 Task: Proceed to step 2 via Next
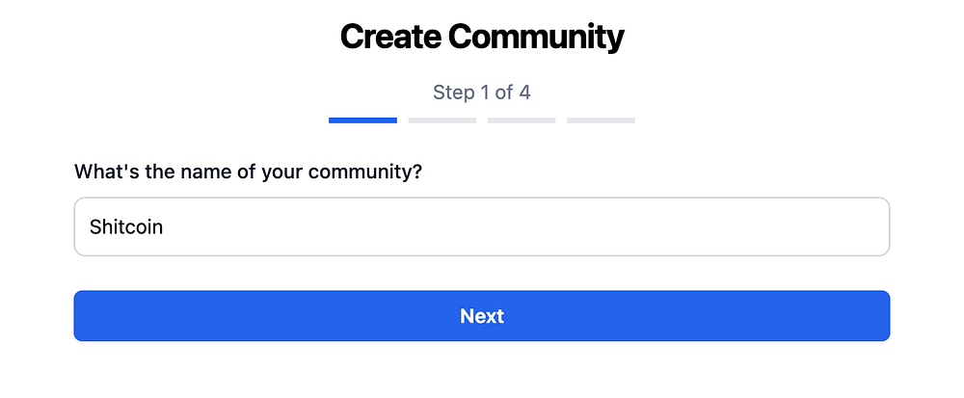point(481,316)
